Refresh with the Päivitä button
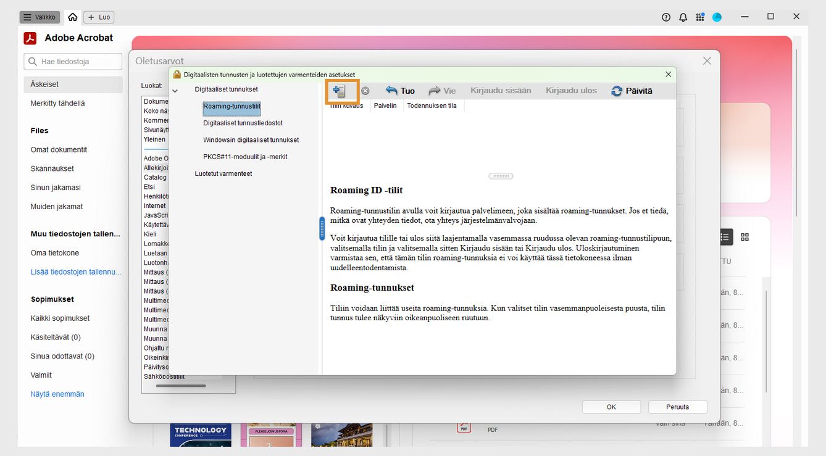Viewport: 826px width, 456px height. tap(632, 91)
